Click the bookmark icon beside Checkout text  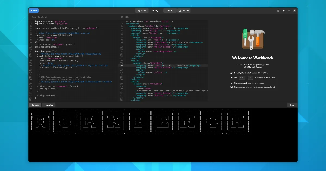click(231, 83)
